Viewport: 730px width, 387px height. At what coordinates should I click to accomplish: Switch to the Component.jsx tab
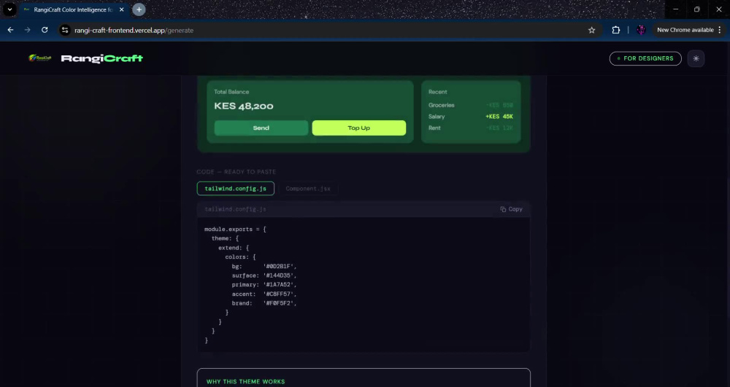click(308, 189)
